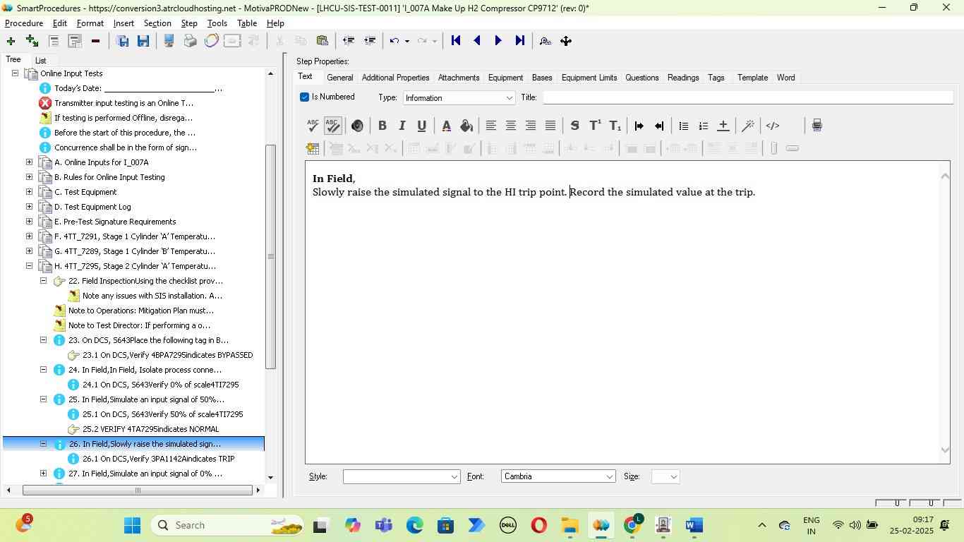
Task: Click the Insert Table icon
Action: coord(313,148)
